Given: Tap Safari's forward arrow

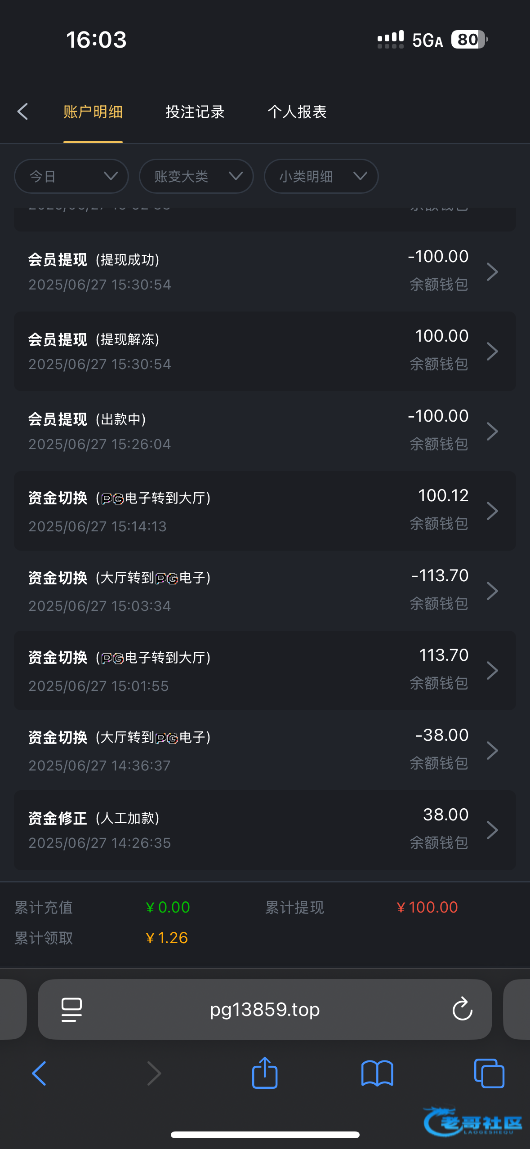Looking at the screenshot, I should click(x=154, y=1073).
